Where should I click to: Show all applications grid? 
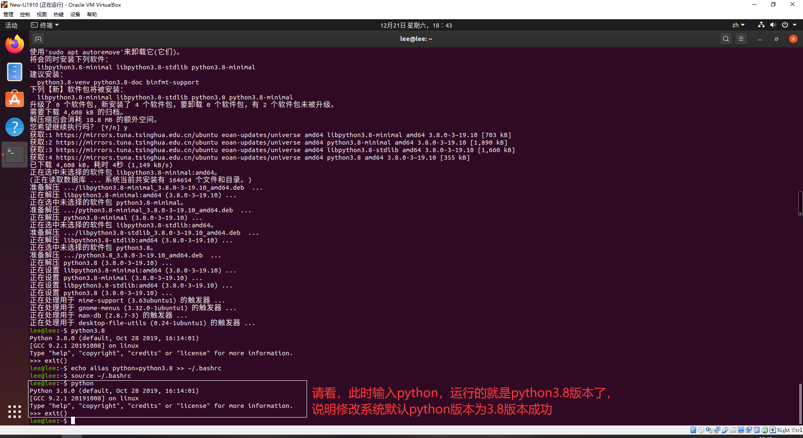pos(15,412)
